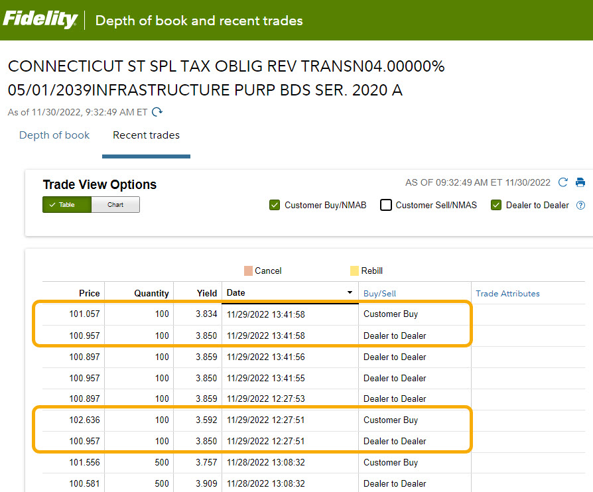Click refresh icon in Trade View Options
The height and width of the screenshot is (492, 593).
563,182
